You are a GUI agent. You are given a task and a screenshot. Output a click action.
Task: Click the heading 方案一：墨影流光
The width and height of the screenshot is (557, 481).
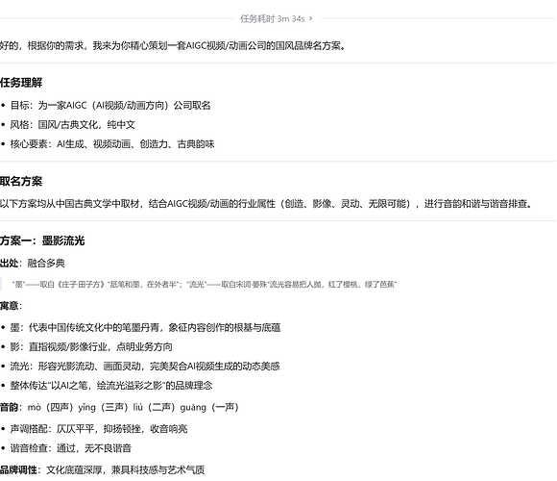tap(42, 240)
